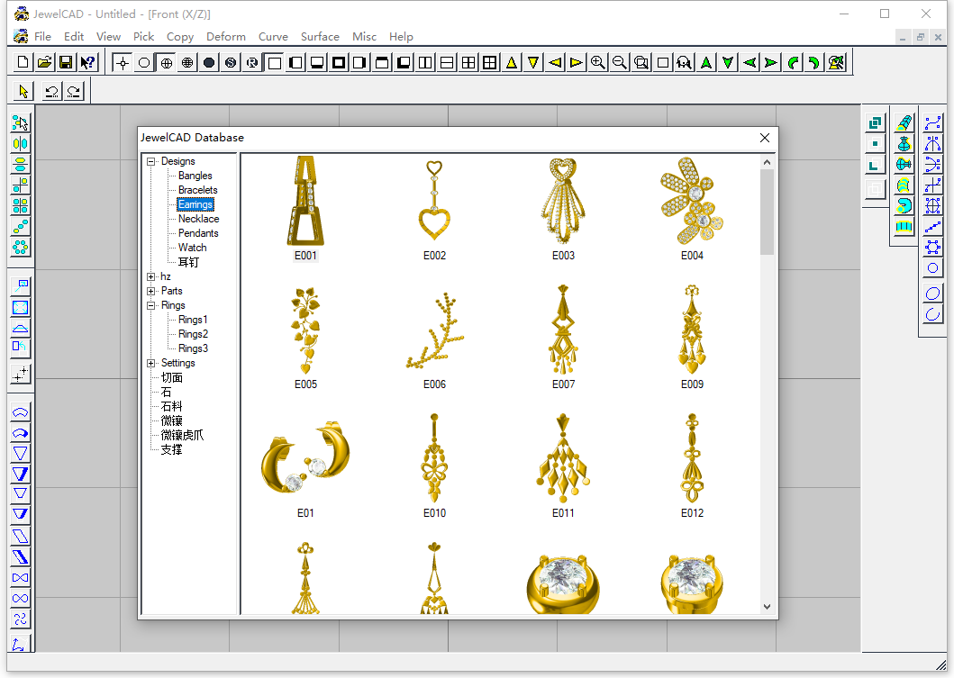This screenshot has width=954, height=678.
Task: Select the yellow pick arrow tool
Action: (x=23, y=91)
